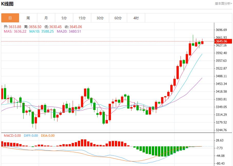Select the MACD indicator label
The width and height of the screenshot is (233, 166).
[x=12, y=136]
